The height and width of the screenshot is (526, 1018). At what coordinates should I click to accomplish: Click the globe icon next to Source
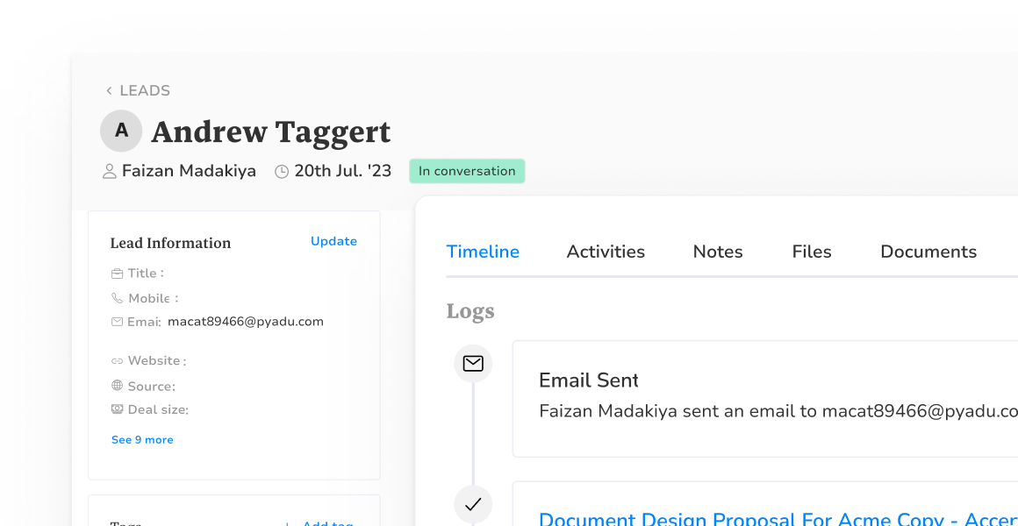[117, 386]
